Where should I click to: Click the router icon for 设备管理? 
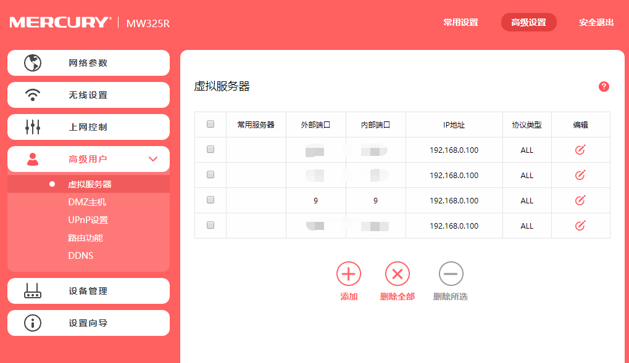pyautogui.click(x=33, y=291)
